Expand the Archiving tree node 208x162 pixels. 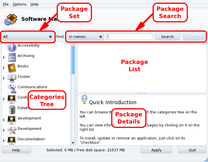4,58
